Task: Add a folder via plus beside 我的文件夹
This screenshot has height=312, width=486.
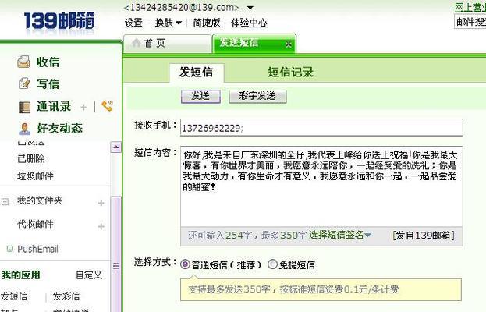Action: pos(101,203)
